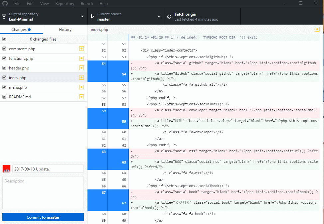324x224 pixels.
Task: Open the Repository menu
Action: (x=65, y=4)
